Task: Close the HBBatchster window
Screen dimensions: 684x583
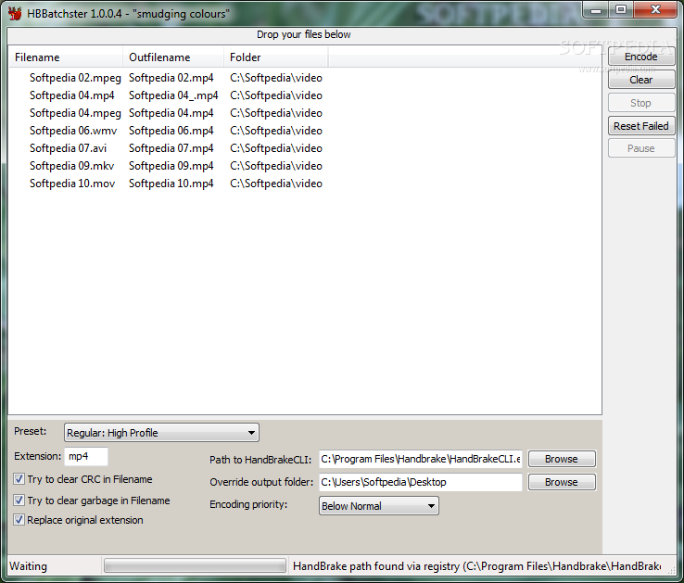Action: point(655,9)
